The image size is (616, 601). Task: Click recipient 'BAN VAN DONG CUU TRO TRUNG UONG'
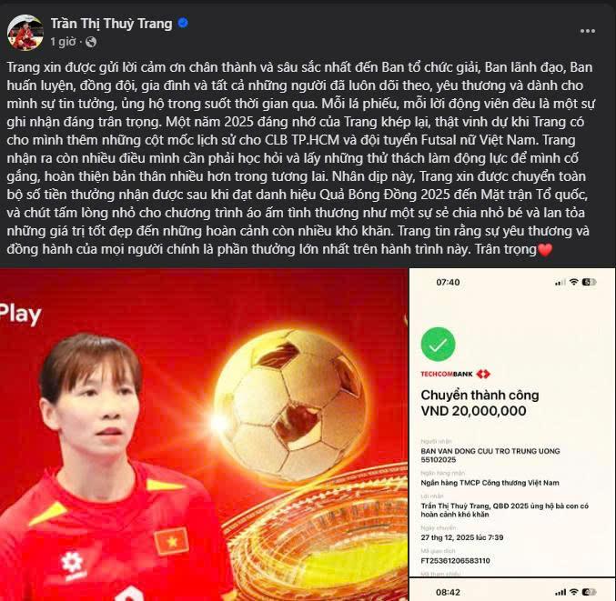[490, 451]
